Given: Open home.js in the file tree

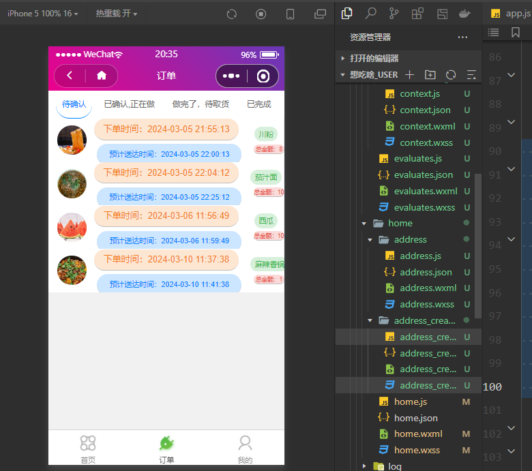Looking at the screenshot, I should [x=411, y=402].
